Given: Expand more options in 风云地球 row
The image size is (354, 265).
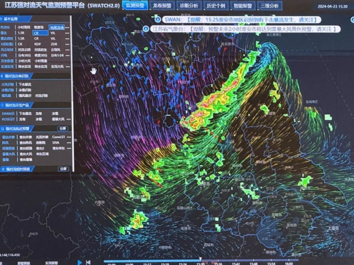Looking at the screenshot, I should (x=67, y=50).
